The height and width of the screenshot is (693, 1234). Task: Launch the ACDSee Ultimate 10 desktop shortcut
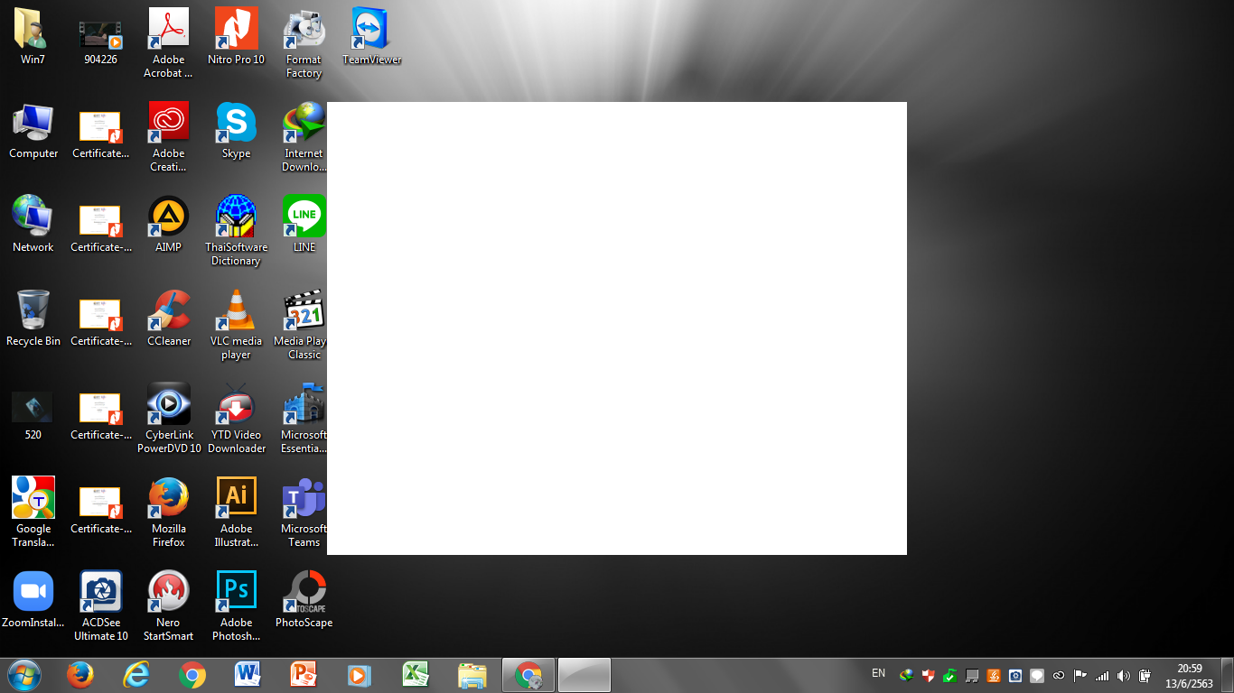point(101,605)
